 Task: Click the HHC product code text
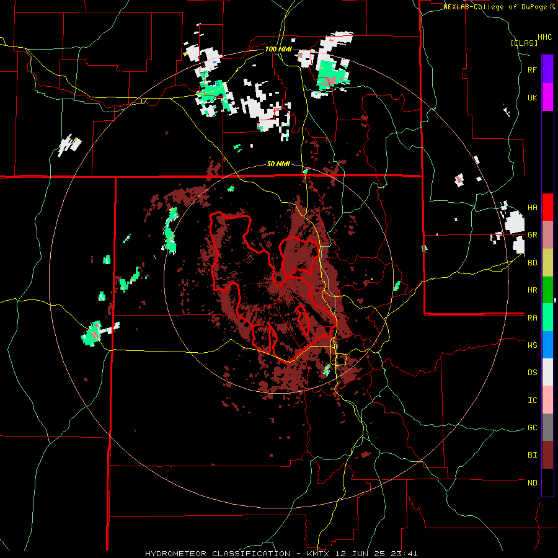pos(544,37)
